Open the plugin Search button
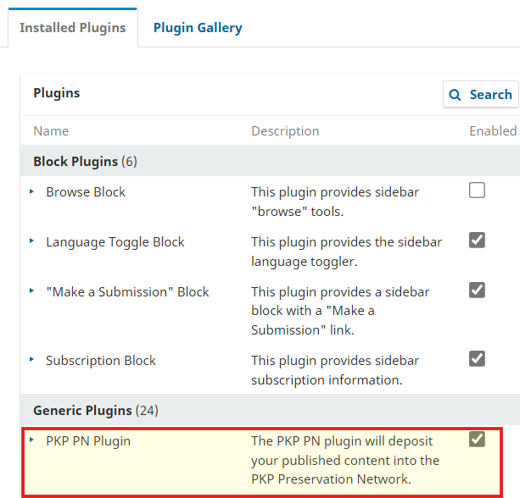Viewport: 520px width, 498px height. pos(480,95)
